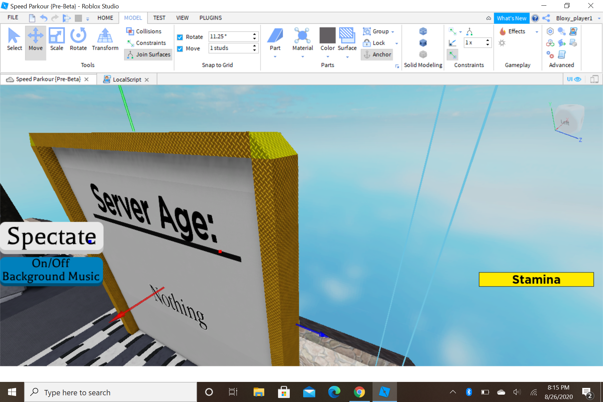Switch to the TEST ribbon tab
The image size is (603, 402).
[x=159, y=18]
